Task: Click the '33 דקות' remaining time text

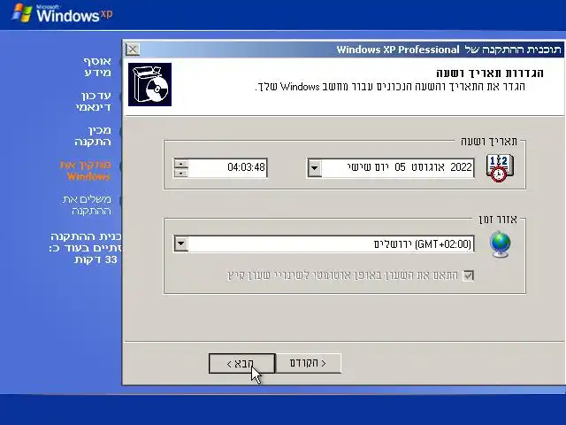Action: click(96, 259)
